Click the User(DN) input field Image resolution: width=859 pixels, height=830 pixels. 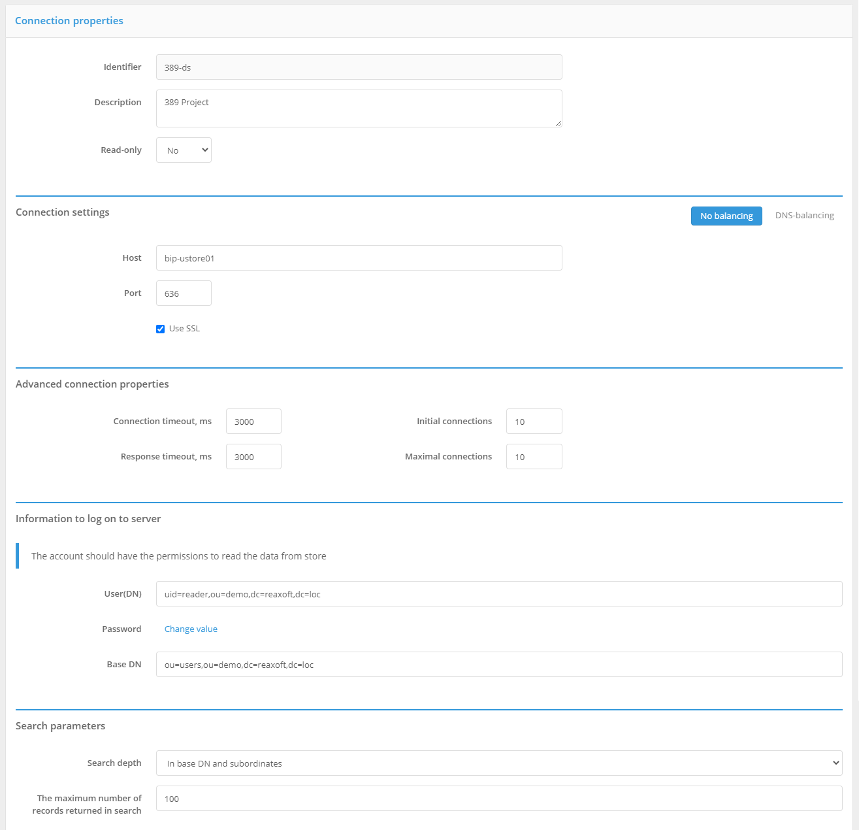point(498,594)
